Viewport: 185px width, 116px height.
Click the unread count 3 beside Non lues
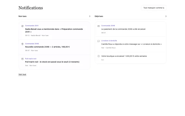[90, 16]
